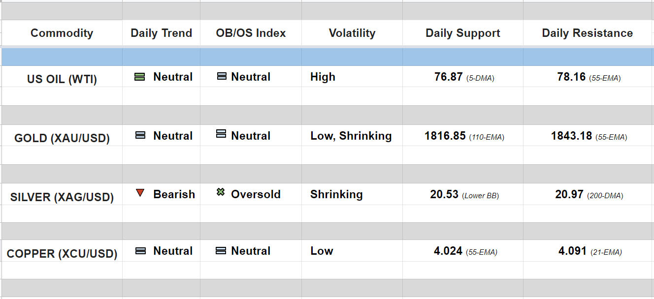The image size is (654, 299).
Task: Click the OB/OS neutral icon for US Oil
Action: tap(222, 76)
